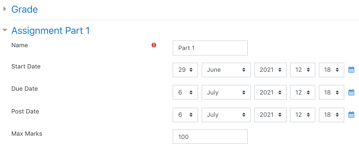This screenshot has height=144, width=359.
Task: Open calendar picker for Start Date
Action: 351,70
